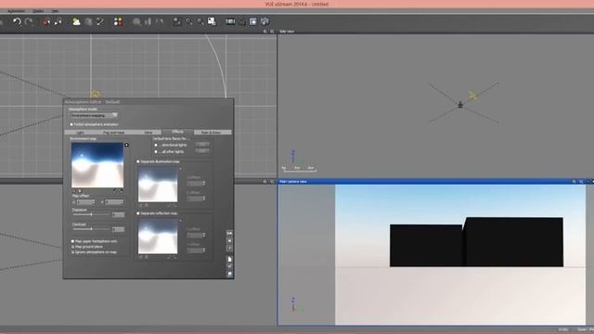Image resolution: width=594 pixels, height=334 pixels.
Task: Switch to the Wind tab
Action: click(148, 133)
